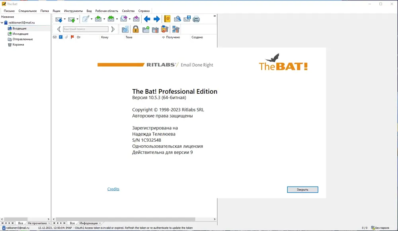Viewport: 398px width, 231px height.
Task: Toggle the parked 'P' column header
Action: [60, 37]
